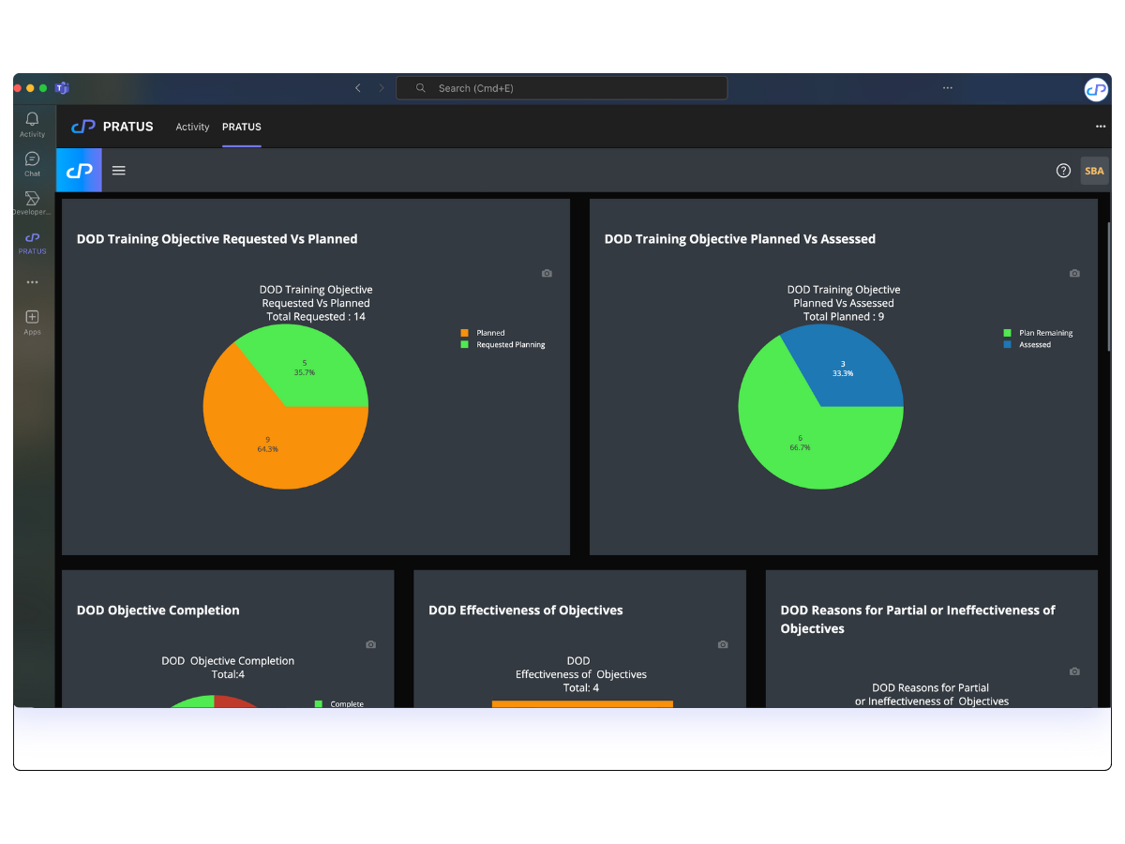Click the camera icon on Planned Vs Assessed chart

tap(1074, 273)
